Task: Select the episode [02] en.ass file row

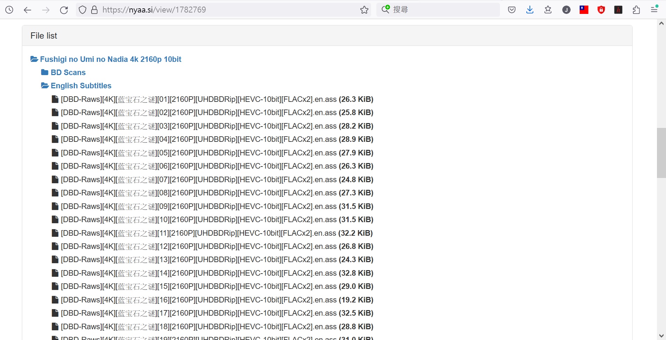Action: (212, 113)
